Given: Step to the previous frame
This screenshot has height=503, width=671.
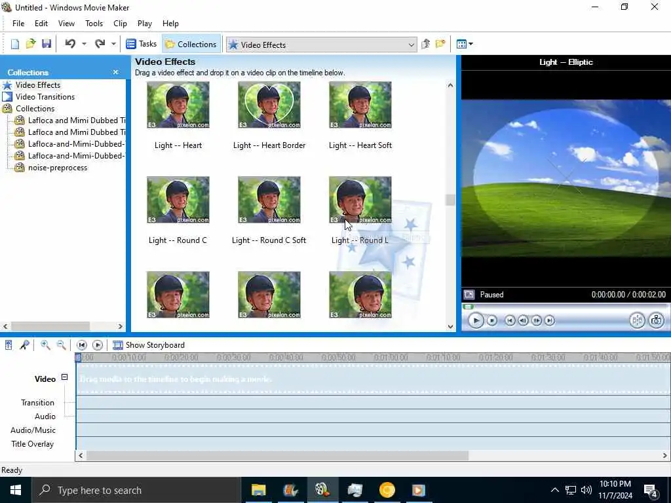Looking at the screenshot, I should pyautogui.click(x=523, y=320).
